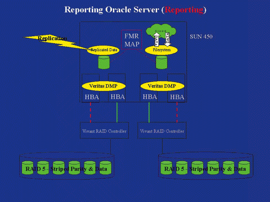
Task: Select the left Vivant RAID Controller box
Action: [103, 131]
